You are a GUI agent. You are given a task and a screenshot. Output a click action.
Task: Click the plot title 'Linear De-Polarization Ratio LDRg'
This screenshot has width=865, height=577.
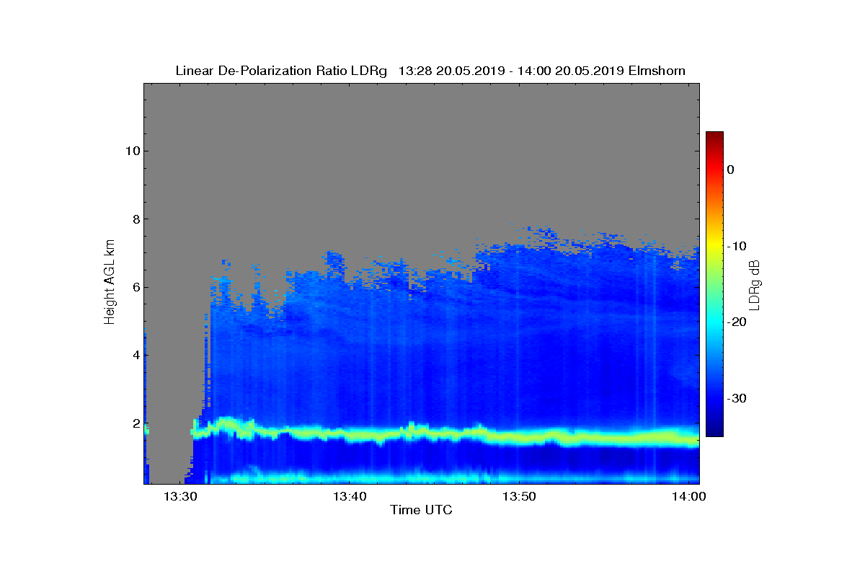pyautogui.click(x=282, y=71)
